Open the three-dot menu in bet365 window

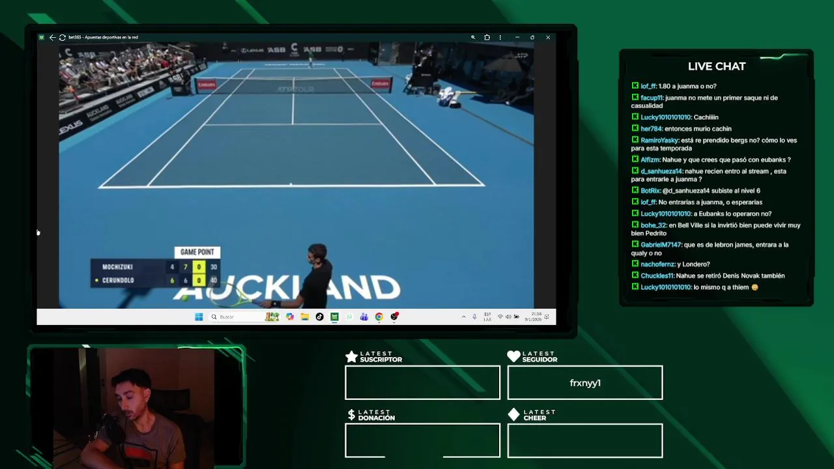[x=500, y=37]
